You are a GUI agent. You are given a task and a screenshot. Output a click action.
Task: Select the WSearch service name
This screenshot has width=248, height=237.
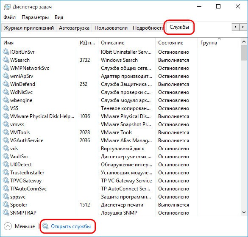click(x=20, y=60)
